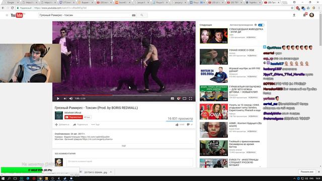Viewport: 322px width, 181px height.
Task: Click the Show all downloads button
Action: click(x=307, y=172)
